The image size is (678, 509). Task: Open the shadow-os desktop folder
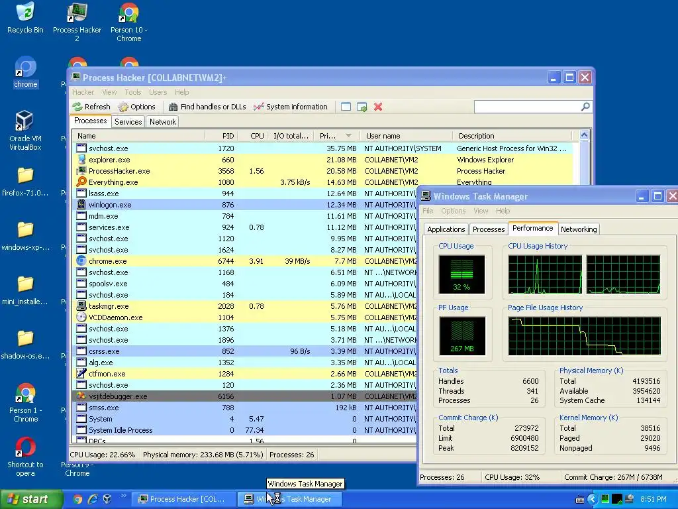25,345
